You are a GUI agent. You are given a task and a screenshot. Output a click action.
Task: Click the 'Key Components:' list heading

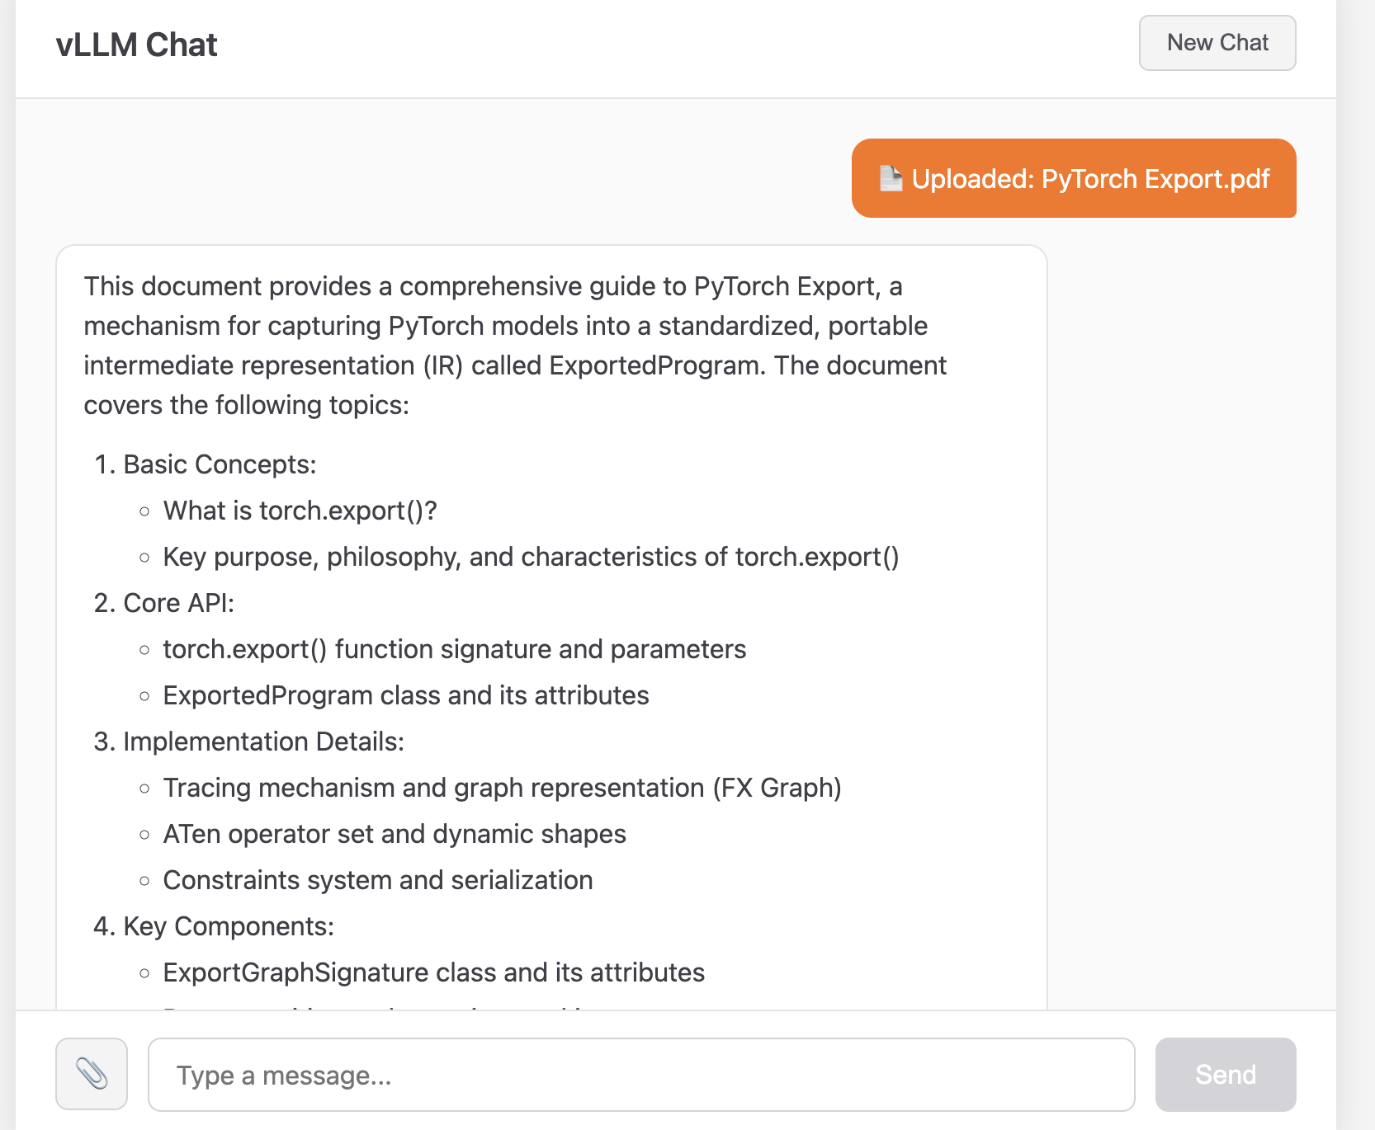(x=229, y=926)
